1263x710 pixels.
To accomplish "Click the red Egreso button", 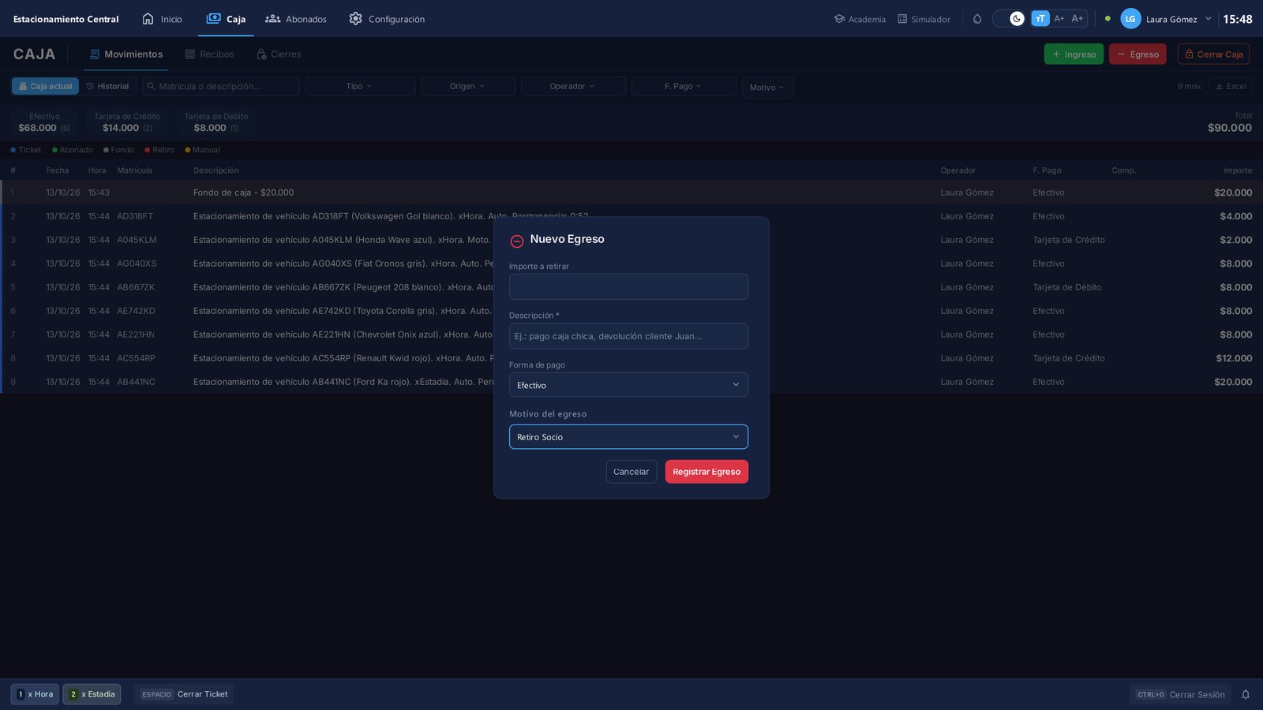I will click(1137, 54).
